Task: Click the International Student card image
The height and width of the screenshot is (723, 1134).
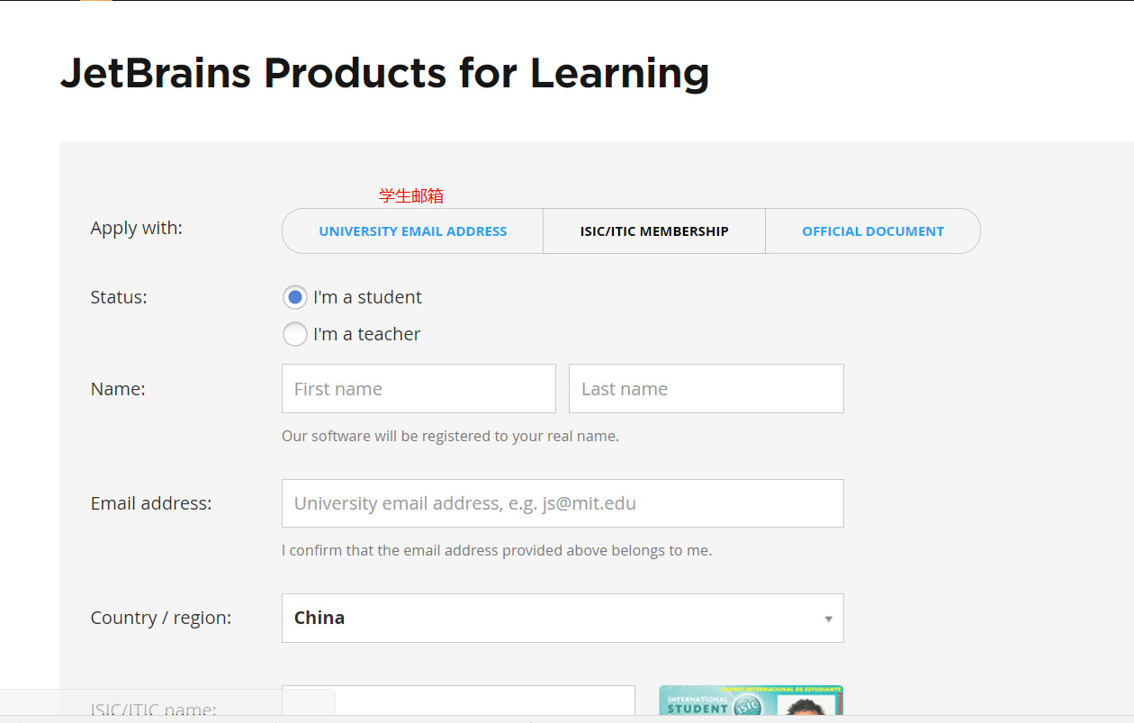Action: [x=751, y=700]
